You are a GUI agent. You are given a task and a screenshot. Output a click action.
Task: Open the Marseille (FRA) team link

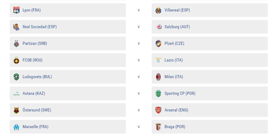pyautogui.click(x=35, y=127)
